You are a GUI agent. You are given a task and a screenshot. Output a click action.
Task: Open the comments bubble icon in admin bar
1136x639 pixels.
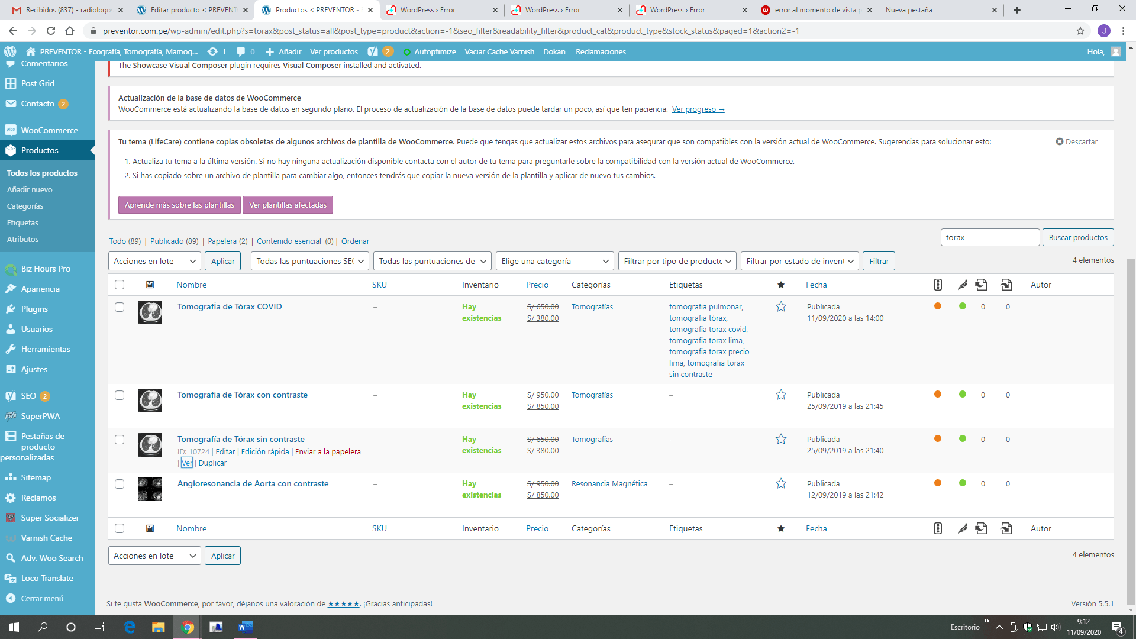(x=241, y=51)
